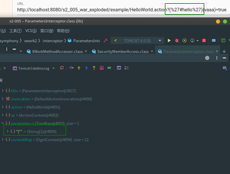Open the 窗口(W) Window menu
This screenshot has width=230, height=174.
click(x=47, y=31)
